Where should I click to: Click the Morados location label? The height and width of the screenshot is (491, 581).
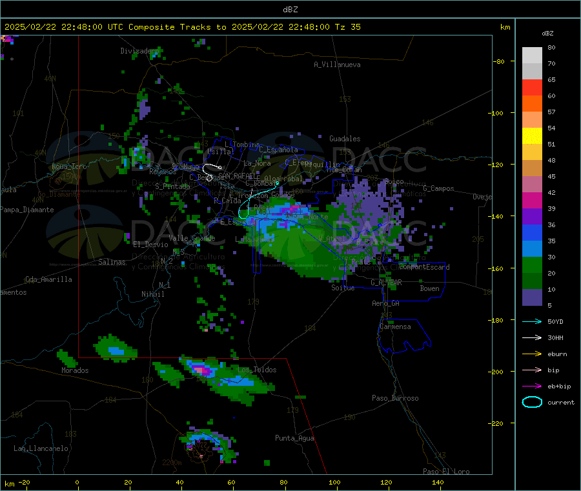75,370
